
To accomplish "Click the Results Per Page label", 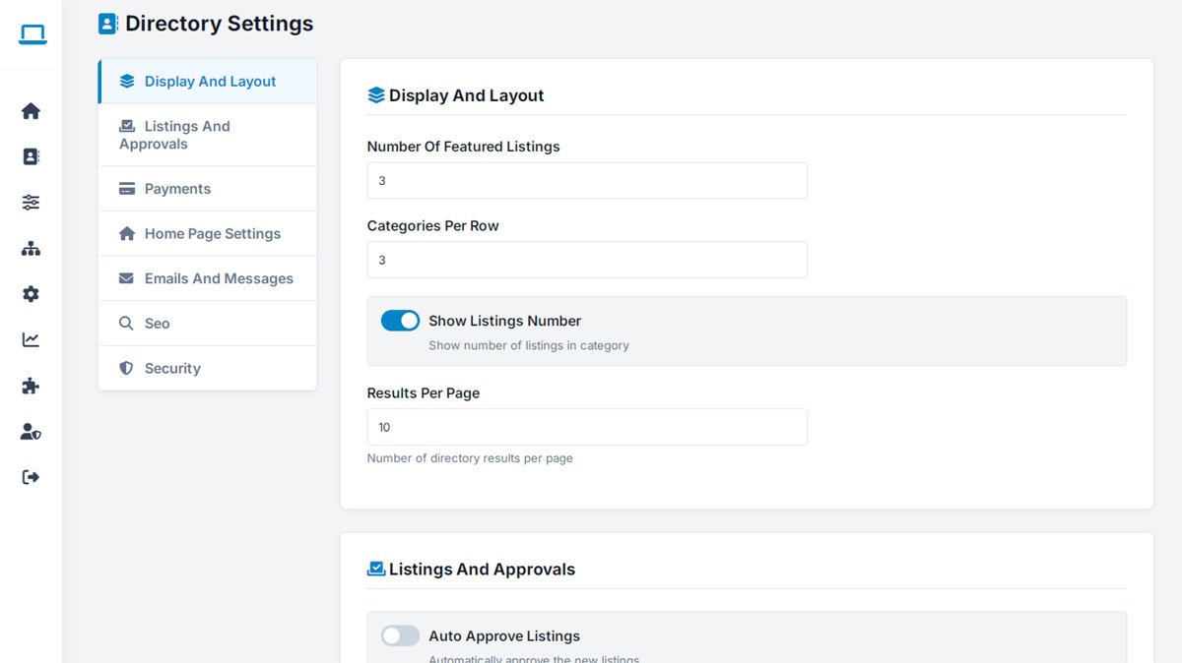I will pyautogui.click(x=424, y=392).
